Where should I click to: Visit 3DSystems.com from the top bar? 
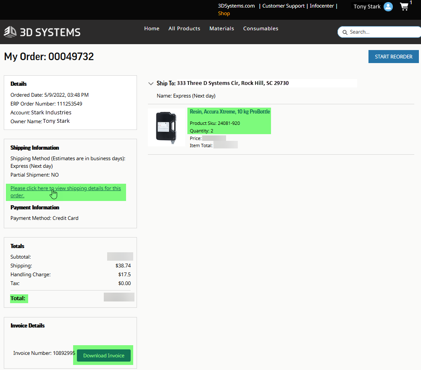[236, 5]
